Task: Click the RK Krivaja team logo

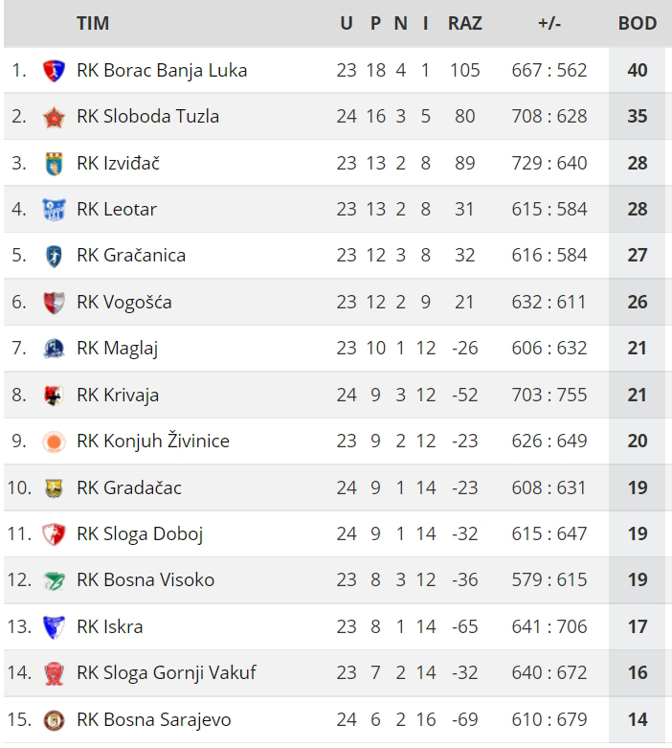Action: point(54,396)
